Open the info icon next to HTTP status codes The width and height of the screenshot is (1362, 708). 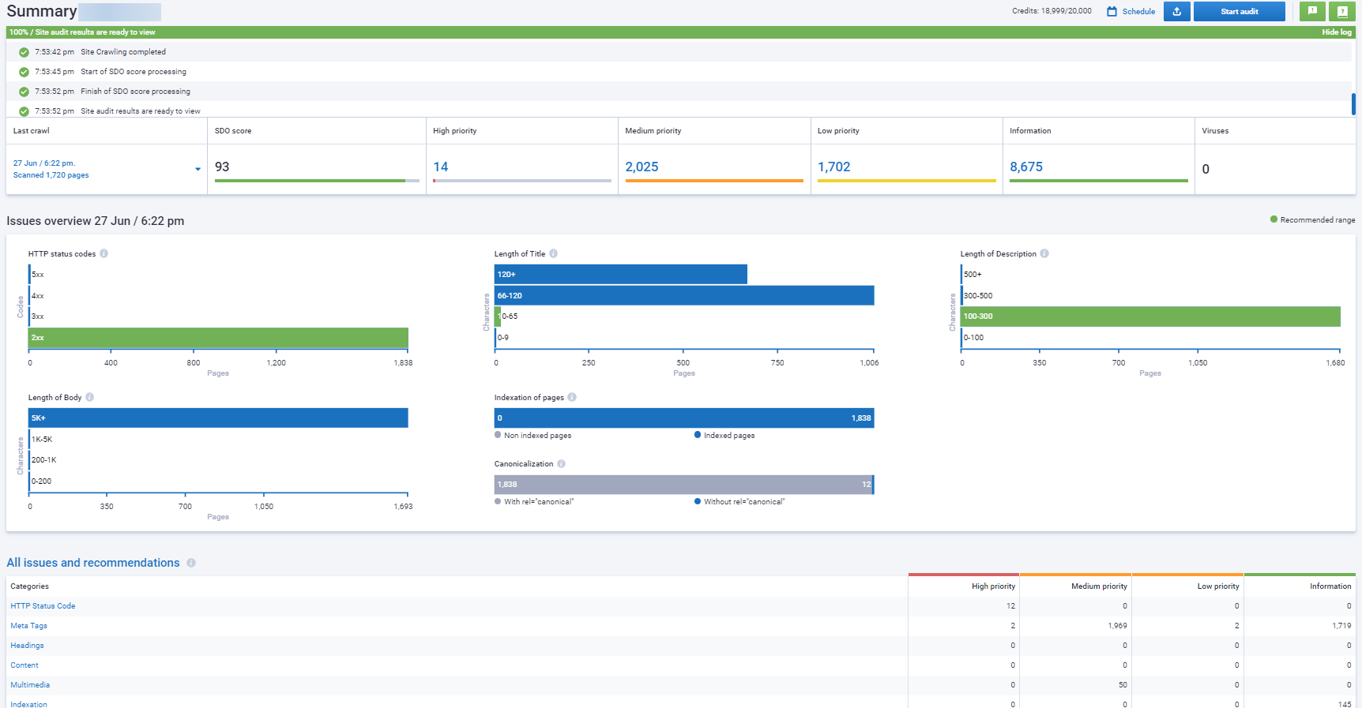pos(103,253)
